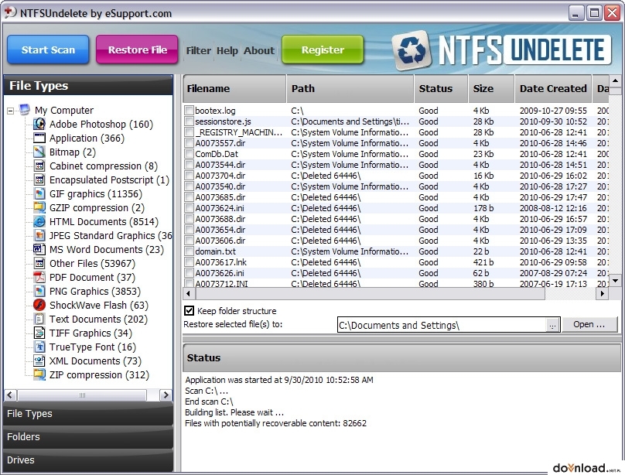Click the Other Files icon

pos(39,263)
